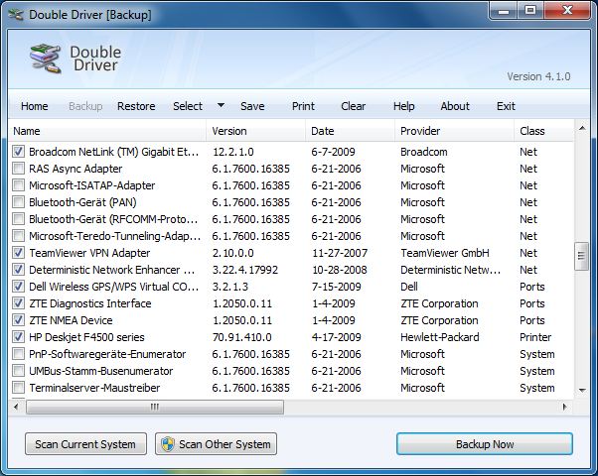This screenshot has height=476, width=598.
Task: Tick the Bluetooth-Gerät (PAN) checkbox
Action: coord(18,202)
